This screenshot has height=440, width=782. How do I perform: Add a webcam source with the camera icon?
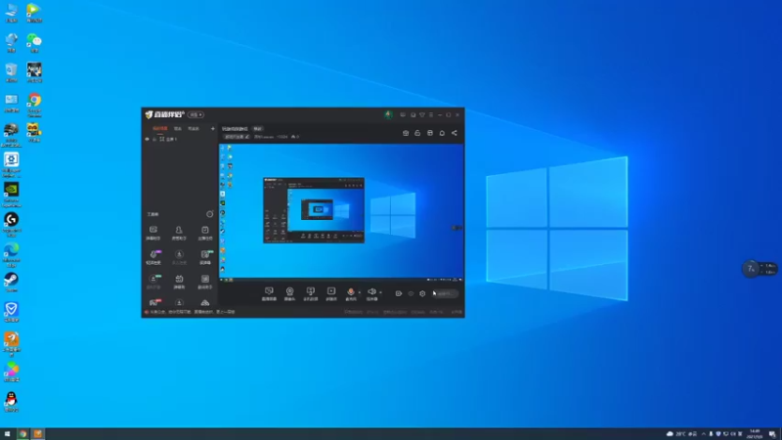pos(289,293)
